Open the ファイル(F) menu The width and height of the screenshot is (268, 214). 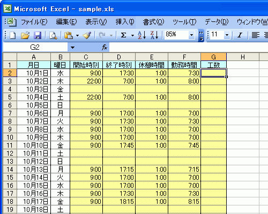point(34,22)
